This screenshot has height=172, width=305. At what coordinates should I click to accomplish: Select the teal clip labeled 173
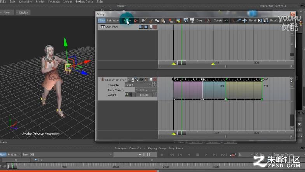214,90
